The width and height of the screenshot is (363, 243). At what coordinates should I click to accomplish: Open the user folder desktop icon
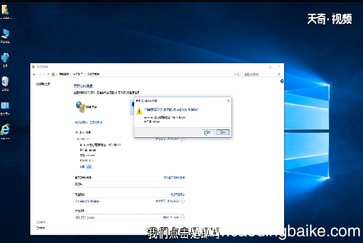pyautogui.click(x=5, y=12)
